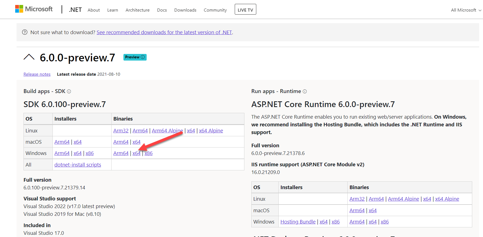Open recommended downloads for latest .NET link

tap(164, 32)
